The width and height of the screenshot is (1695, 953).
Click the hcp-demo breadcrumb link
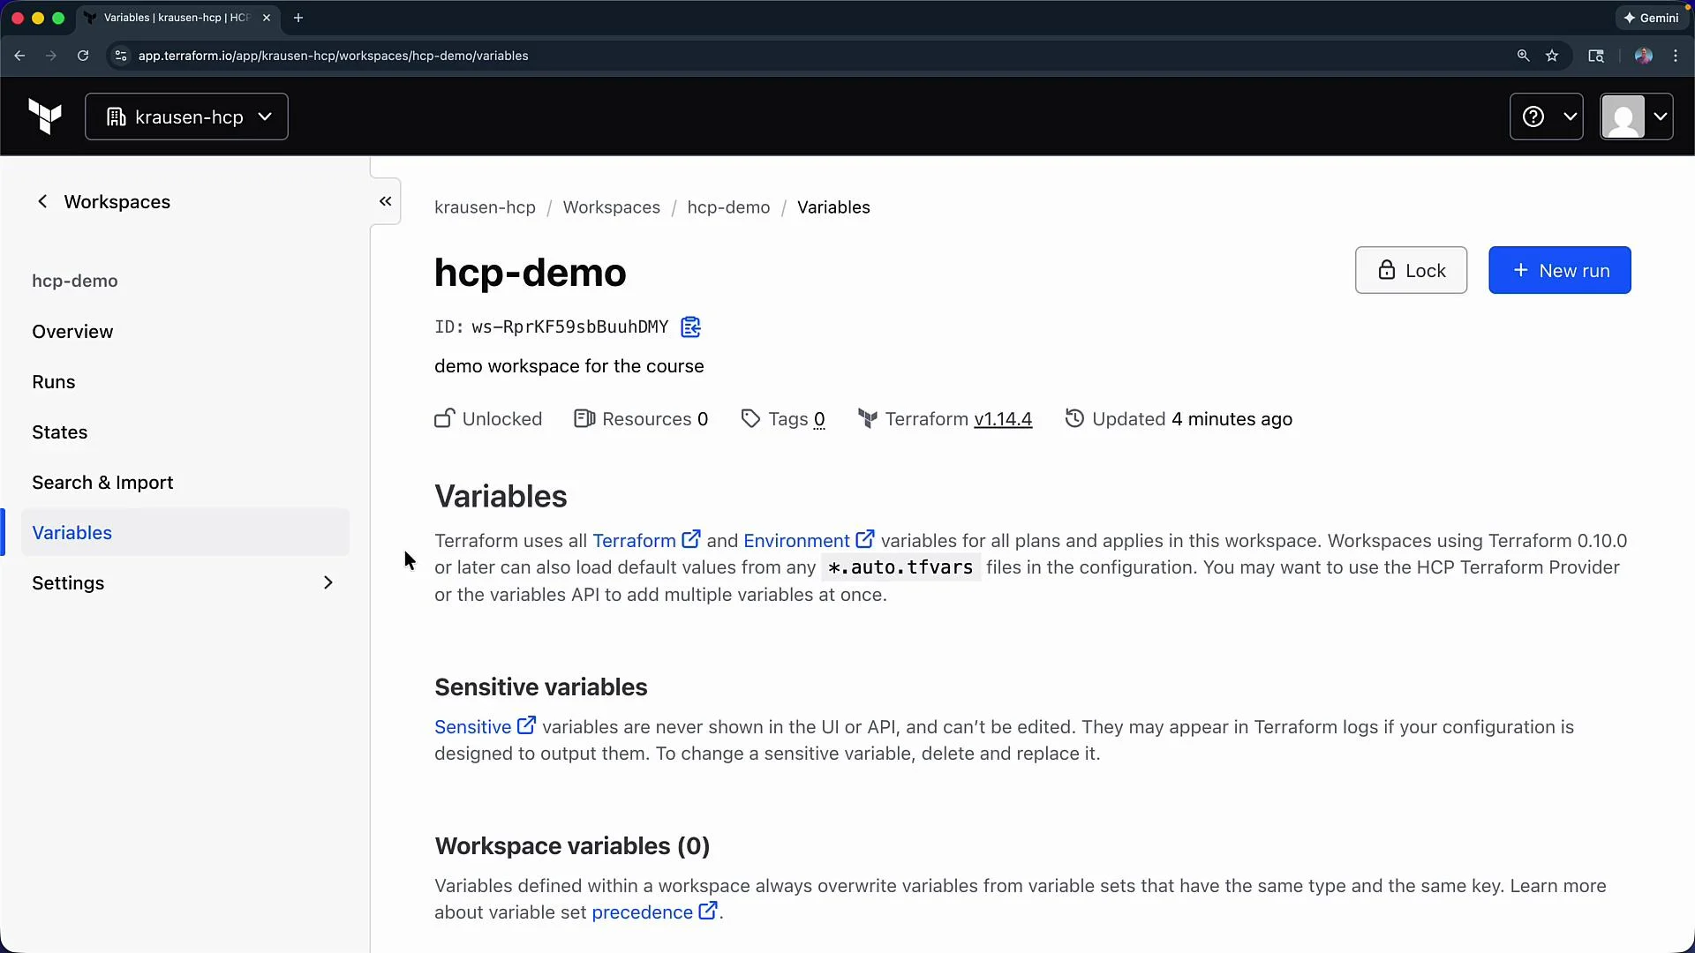728,207
